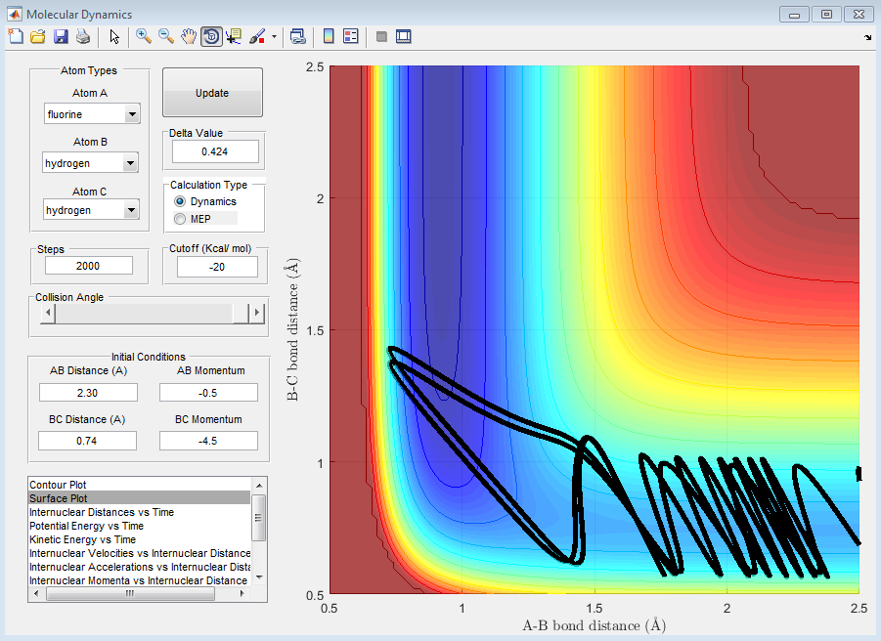The height and width of the screenshot is (641, 881).
Task: Activate the Pan hand tool
Action: tap(189, 37)
